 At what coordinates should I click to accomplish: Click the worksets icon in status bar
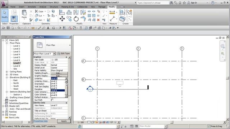click(x=80, y=126)
